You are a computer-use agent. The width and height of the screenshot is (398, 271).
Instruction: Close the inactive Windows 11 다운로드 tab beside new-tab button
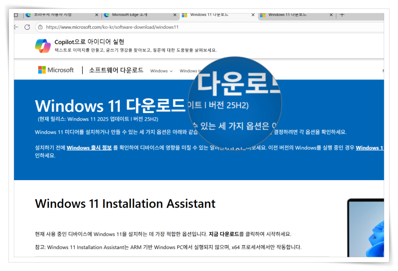[x=331, y=15]
